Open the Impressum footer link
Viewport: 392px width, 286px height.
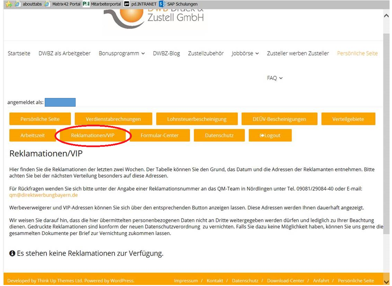(186, 280)
